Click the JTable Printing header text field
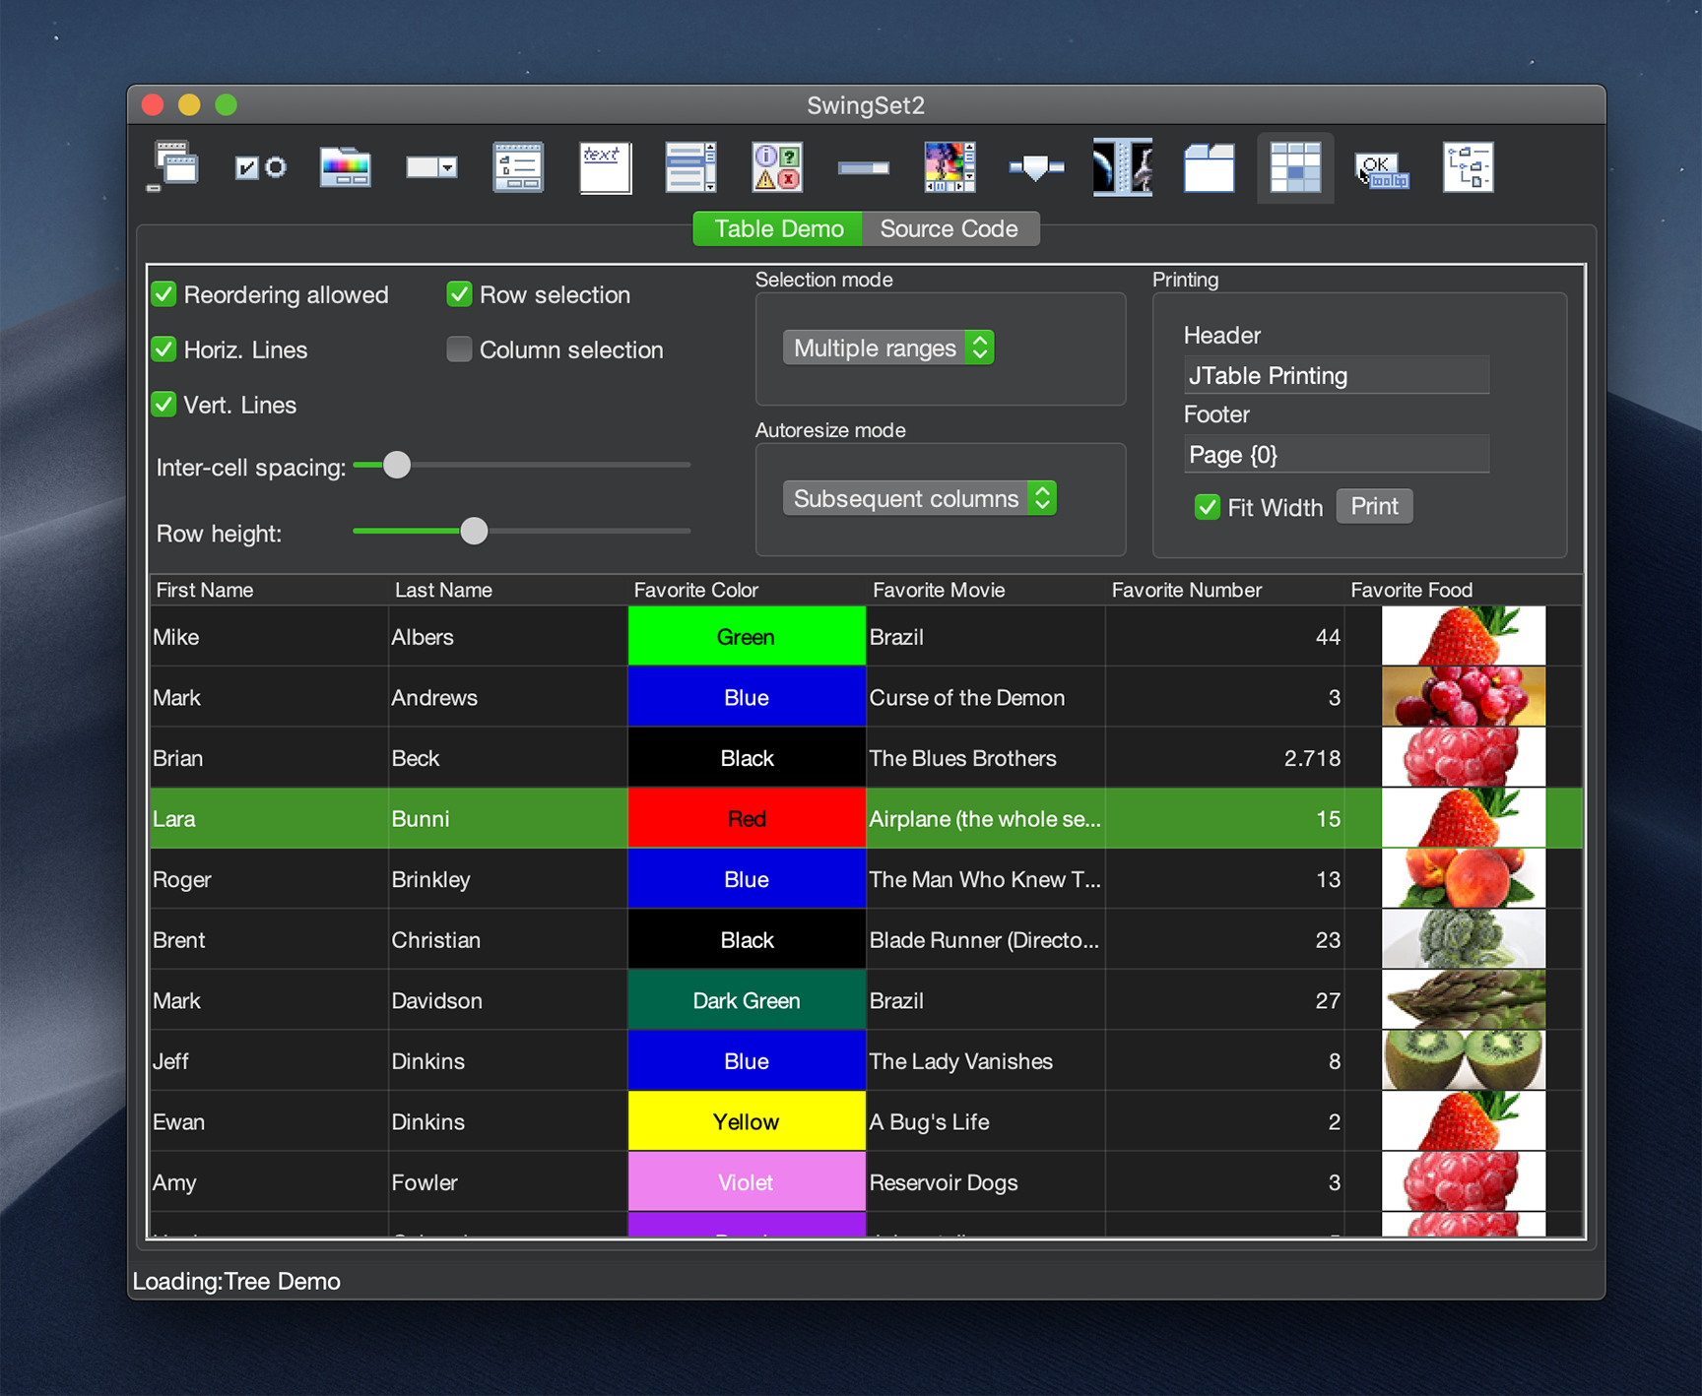1702x1396 pixels. point(1335,375)
